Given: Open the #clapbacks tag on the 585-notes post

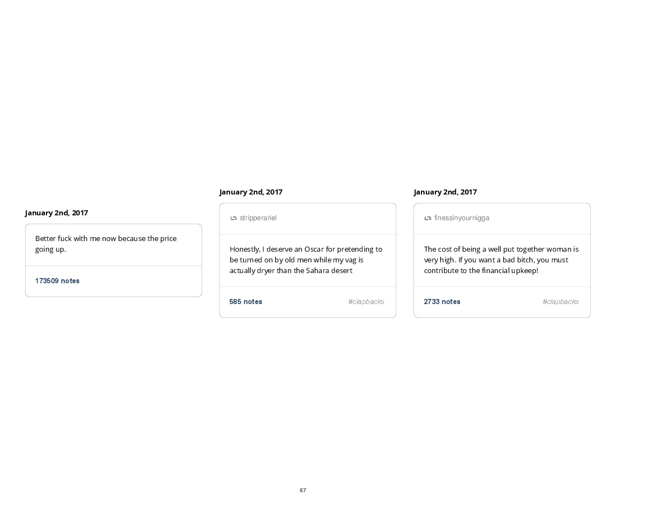Looking at the screenshot, I should point(366,302).
